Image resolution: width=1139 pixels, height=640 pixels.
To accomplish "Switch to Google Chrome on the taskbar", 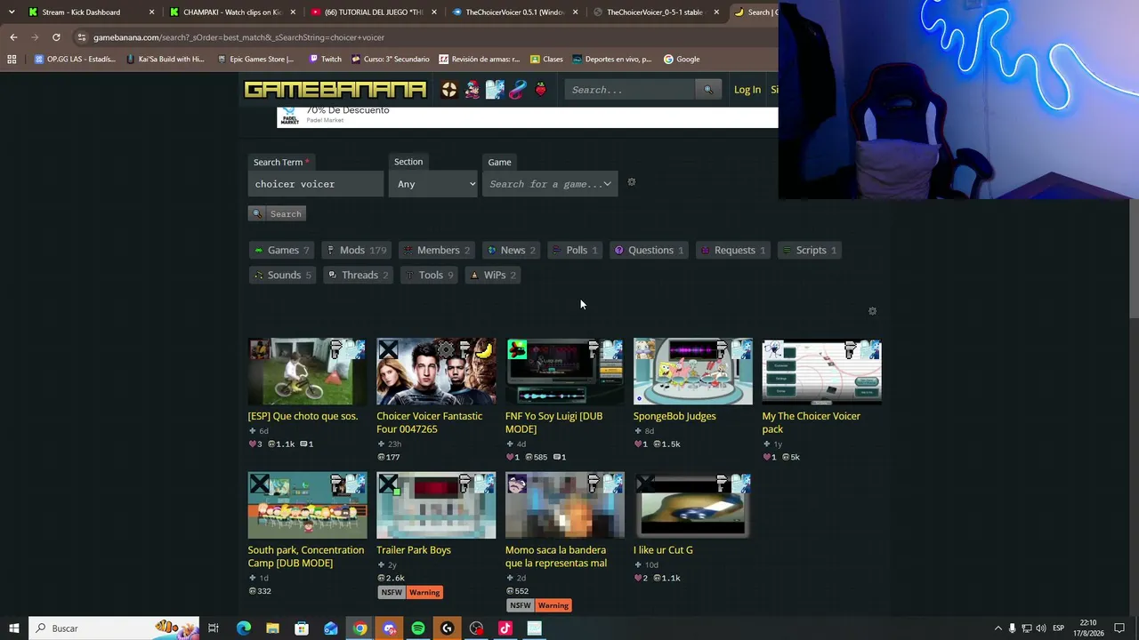I will click(x=359, y=628).
